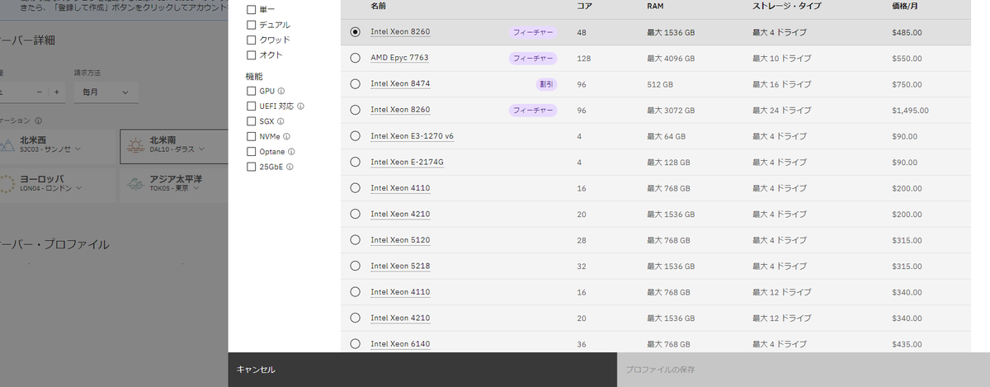The width and height of the screenshot is (990, 387).
Task: Open the Intel Xeon 6140 name link
Action: [400, 344]
